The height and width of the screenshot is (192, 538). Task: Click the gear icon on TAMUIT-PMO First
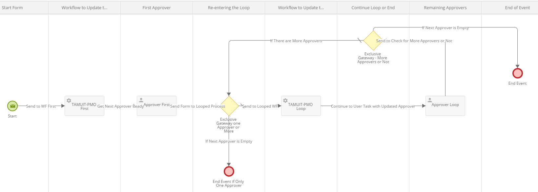click(x=69, y=100)
